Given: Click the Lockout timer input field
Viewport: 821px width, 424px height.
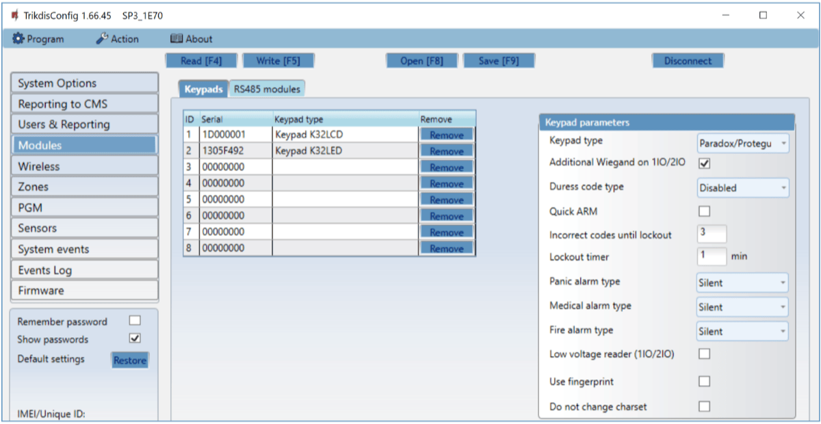Looking at the screenshot, I should [x=712, y=256].
